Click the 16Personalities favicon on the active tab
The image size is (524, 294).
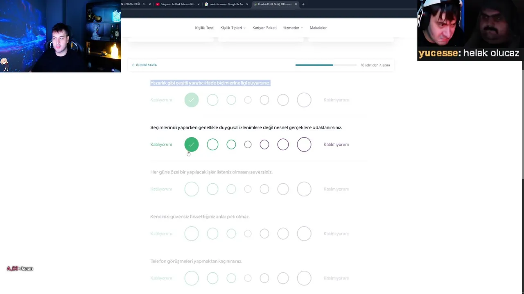pyautogui.click(x=255, y=4)
